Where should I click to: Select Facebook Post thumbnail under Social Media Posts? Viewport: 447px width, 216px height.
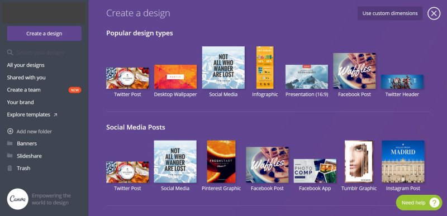tap(267, 165)
